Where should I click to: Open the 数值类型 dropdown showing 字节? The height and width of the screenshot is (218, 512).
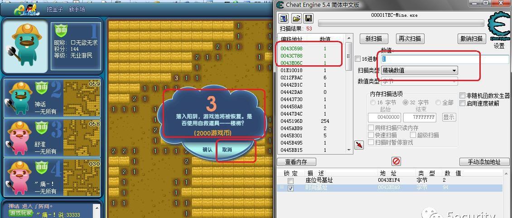pyautogui.click(x=419, y=81)
